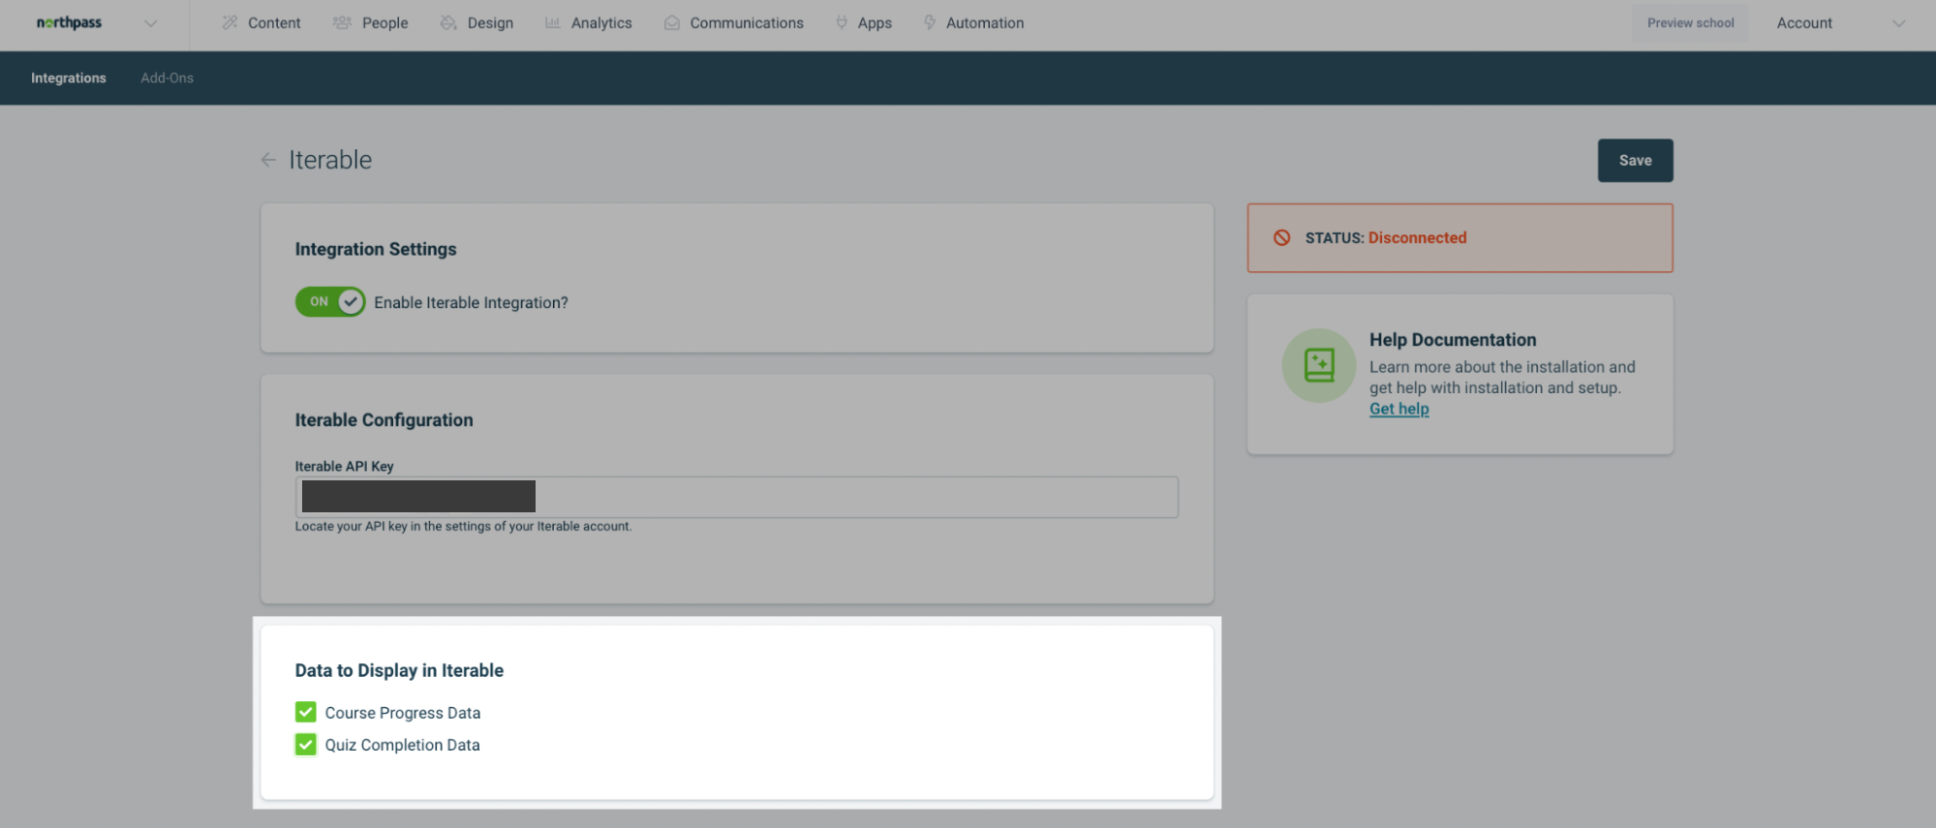Click the 'Iterable Configuration' heading
1936x829 pixels.
click(384, 420)
